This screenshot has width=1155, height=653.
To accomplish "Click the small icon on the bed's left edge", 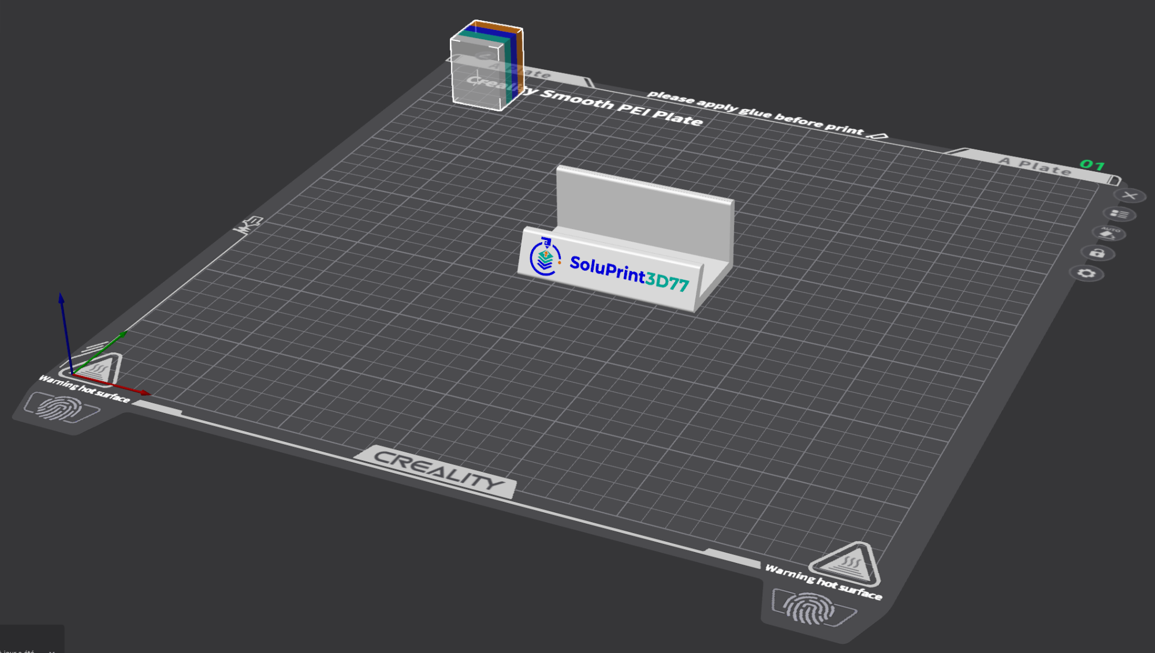I will point(249,225).
